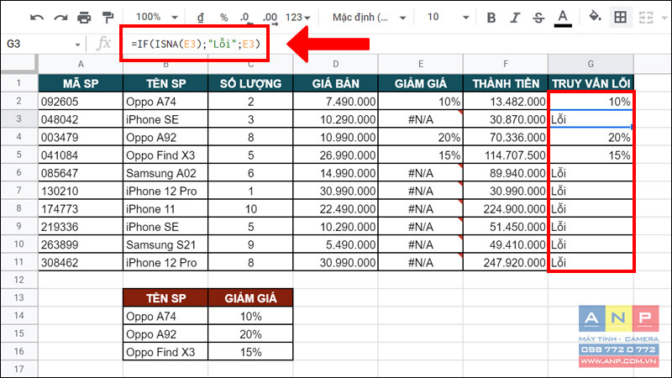672x378 pixels.
Task: Select row 1 header
Action: [18, 83]
